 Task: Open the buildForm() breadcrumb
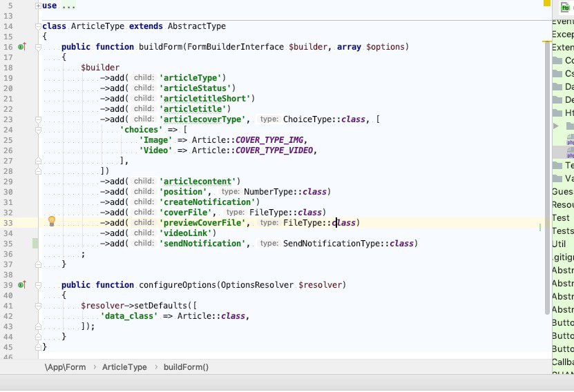186,367
